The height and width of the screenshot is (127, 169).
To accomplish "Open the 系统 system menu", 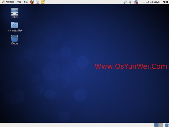I will coord(26,2).
